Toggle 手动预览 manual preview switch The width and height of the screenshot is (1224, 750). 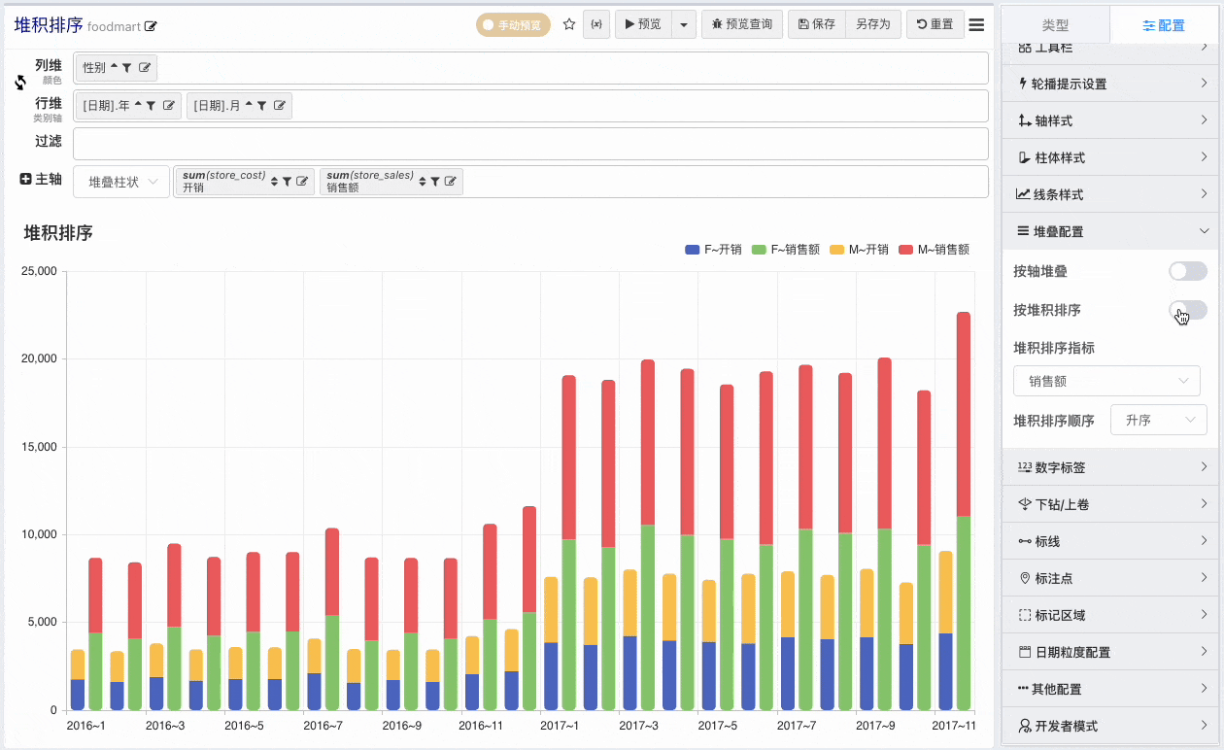point(513,25)
